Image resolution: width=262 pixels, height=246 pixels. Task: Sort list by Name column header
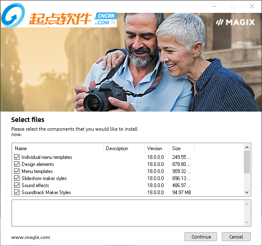(58, 149)
